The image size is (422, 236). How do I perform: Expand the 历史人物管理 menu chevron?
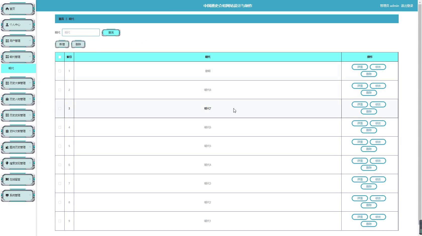click(x=30, y=99)
